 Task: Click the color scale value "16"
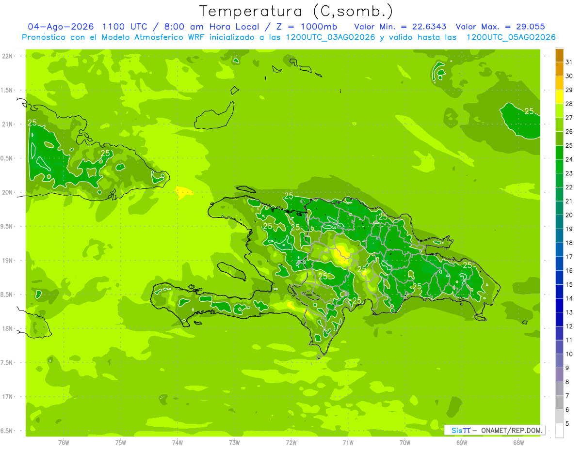(x=569, y=271)
